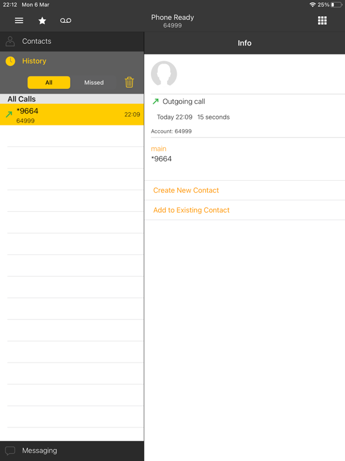Tap the battery indicator in status bar

point(336,5)
